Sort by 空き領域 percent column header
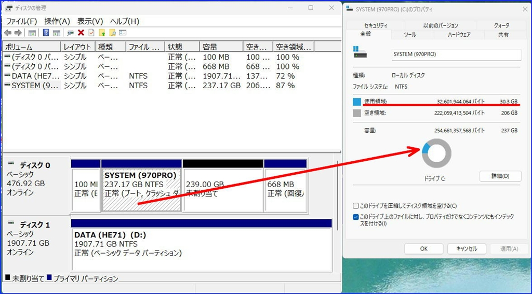Image resolution: width=532 pixels, height=294 pixels. coord(294,47)
